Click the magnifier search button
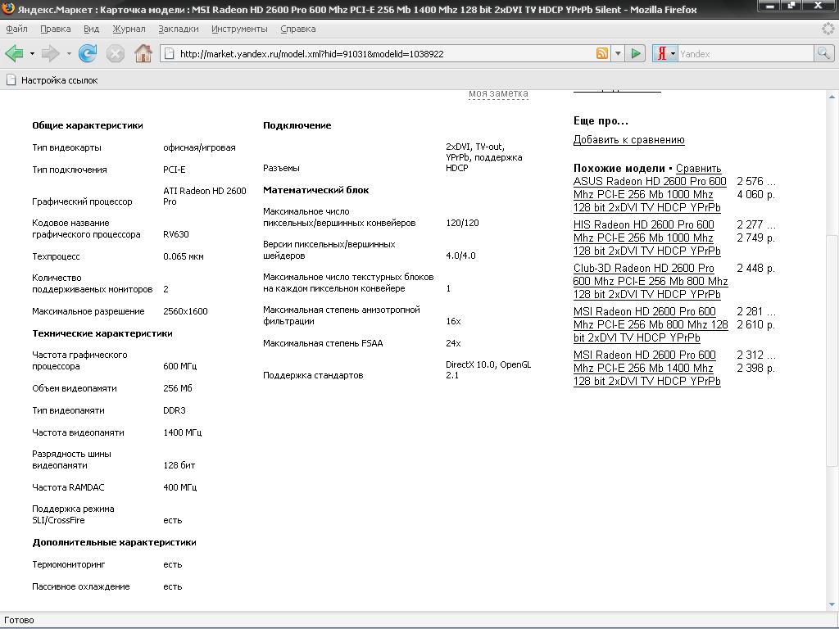 [x=823, y=53]
